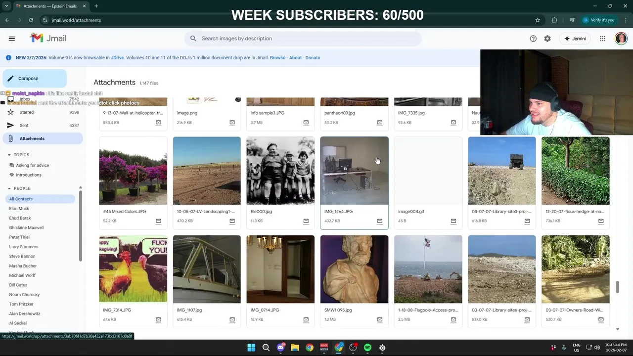Image resolution: width=633 pixels, height=356 pixels.
Task: Open the IMG_1464.JPG thumbnail
Action: tap(354, 171)
